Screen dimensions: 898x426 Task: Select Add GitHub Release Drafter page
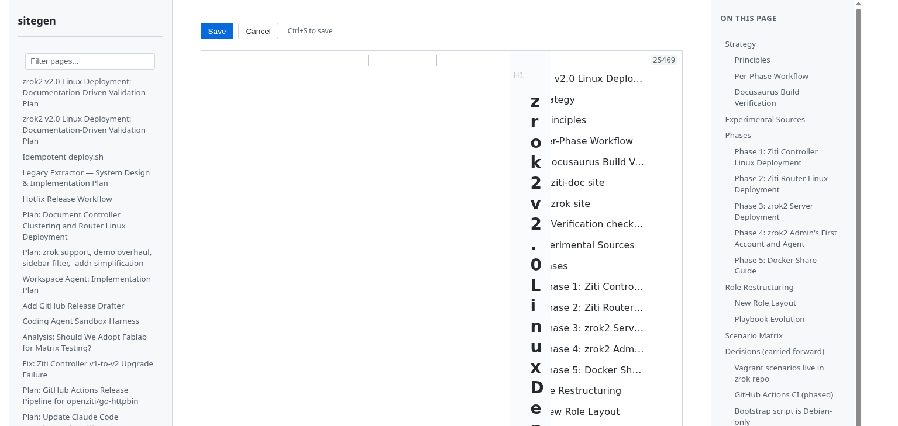(x=73, y=306)
